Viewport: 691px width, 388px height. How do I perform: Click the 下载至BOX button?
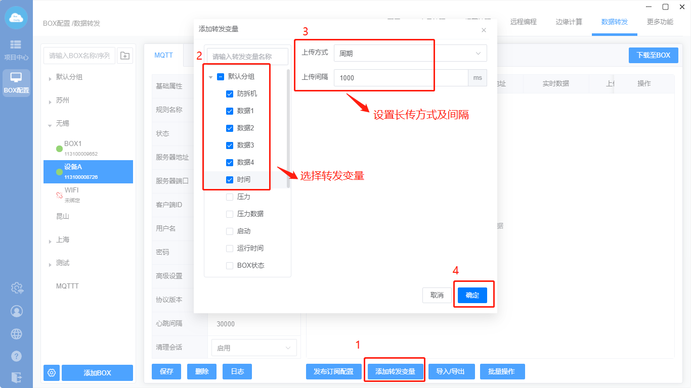[x=653, y=55]
